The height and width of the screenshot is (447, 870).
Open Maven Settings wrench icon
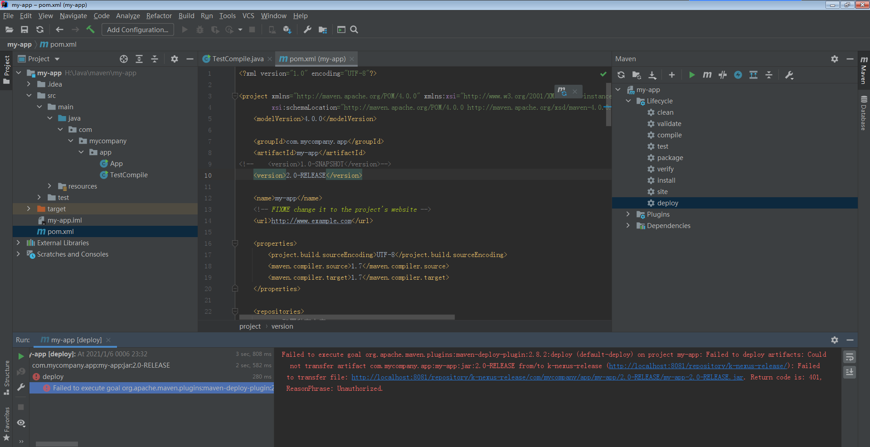[789, 75]
